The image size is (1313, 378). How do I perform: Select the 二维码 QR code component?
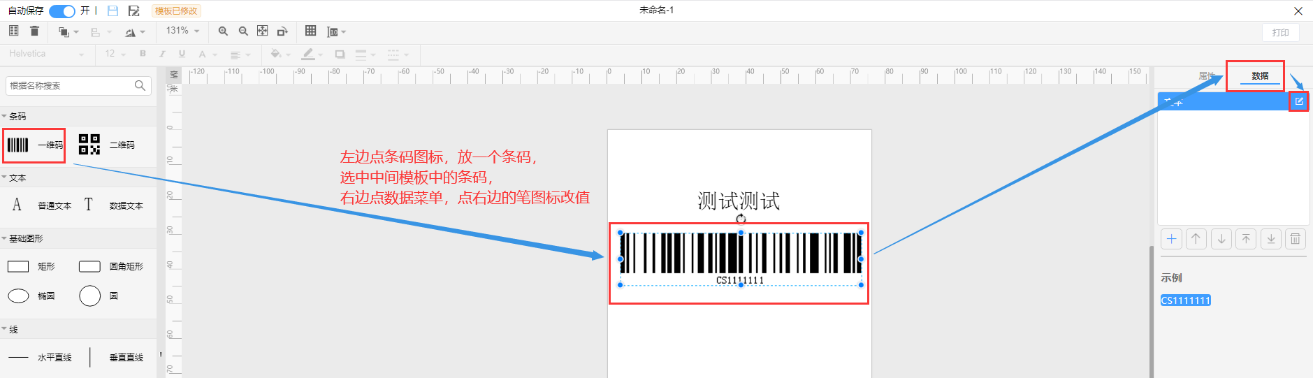106,145
